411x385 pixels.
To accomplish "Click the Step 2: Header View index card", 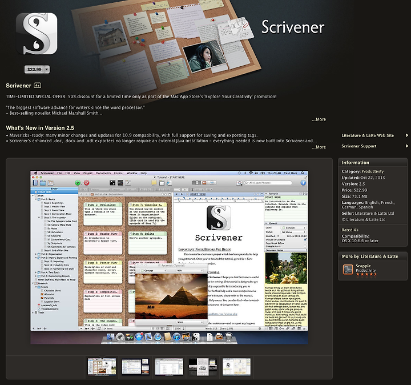I will [x=103, y=243].
